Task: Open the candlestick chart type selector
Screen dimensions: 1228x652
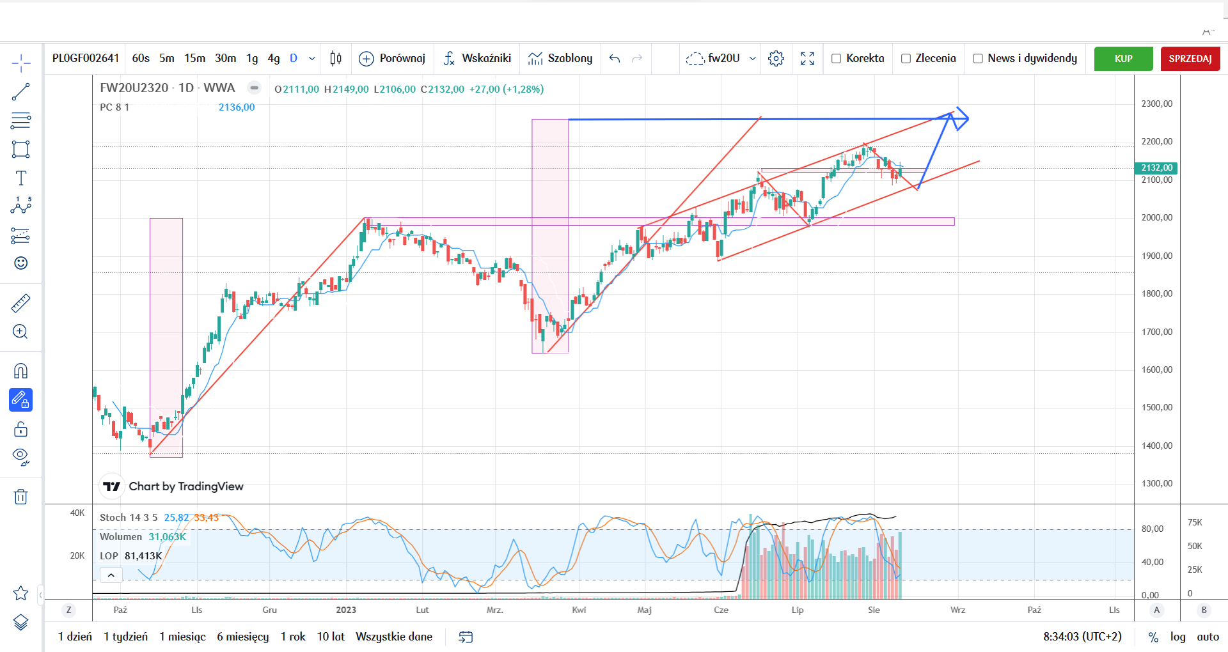Action: [x=336, y=59]
